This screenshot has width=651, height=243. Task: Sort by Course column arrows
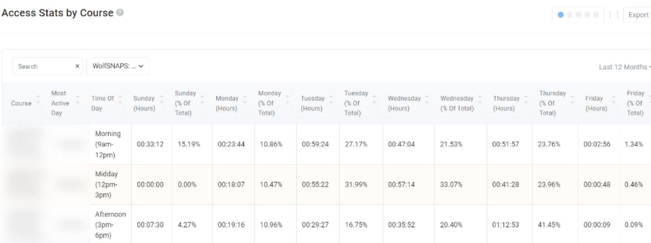point(38,103)
